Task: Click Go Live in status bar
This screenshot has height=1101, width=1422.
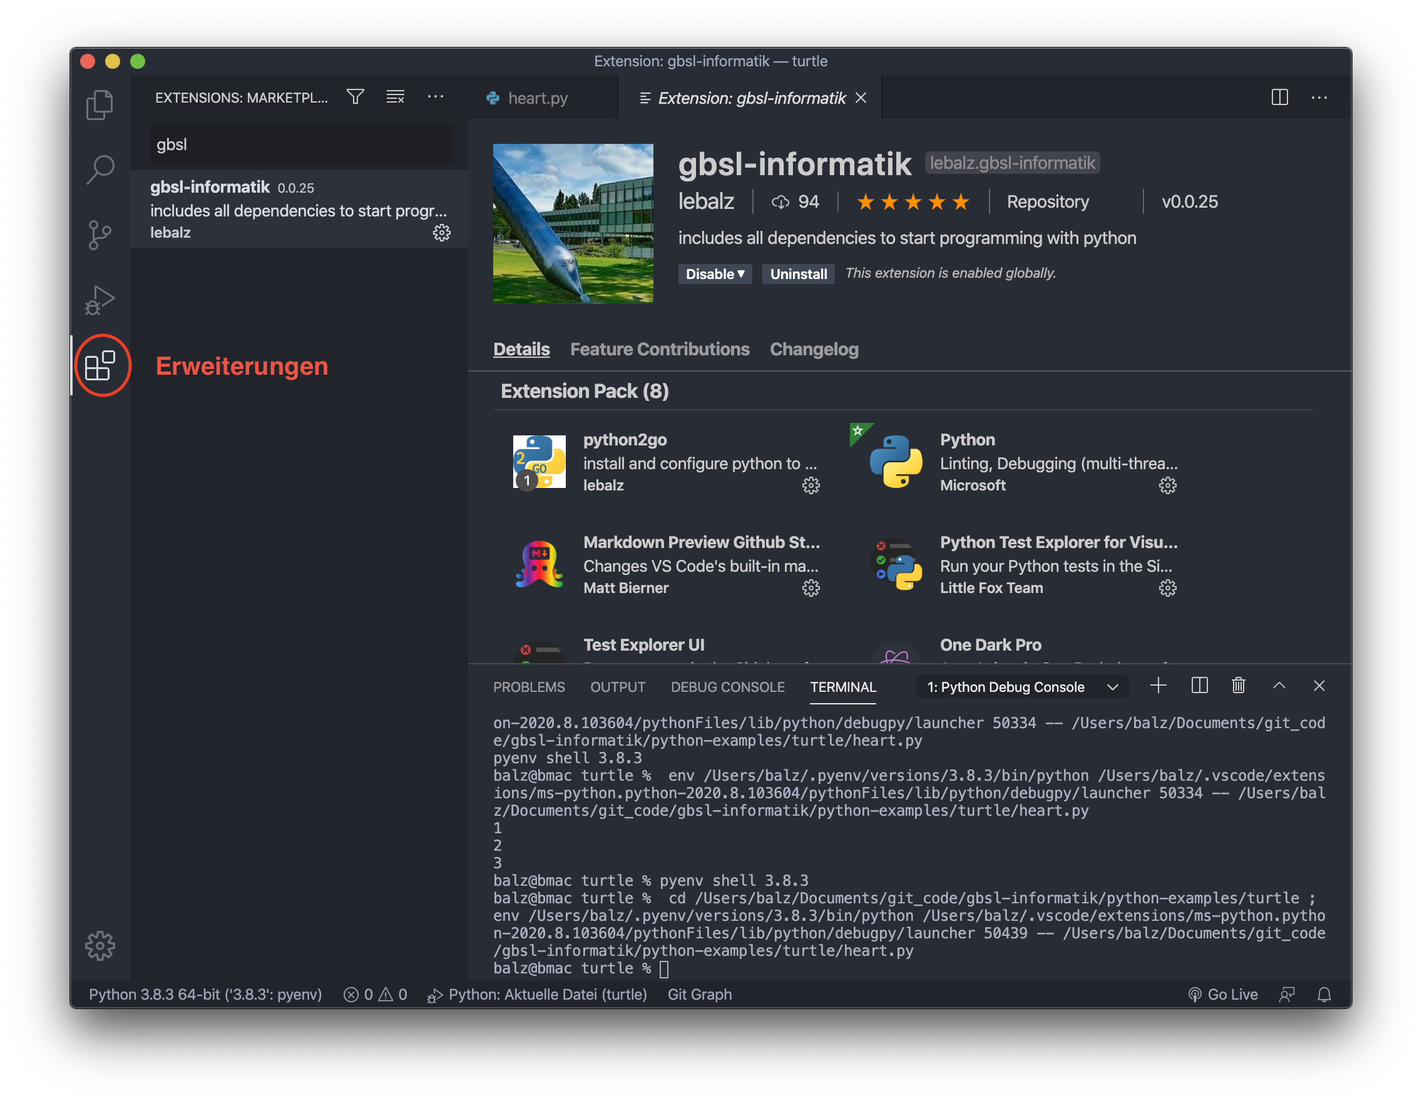Action: [1223, 994]
